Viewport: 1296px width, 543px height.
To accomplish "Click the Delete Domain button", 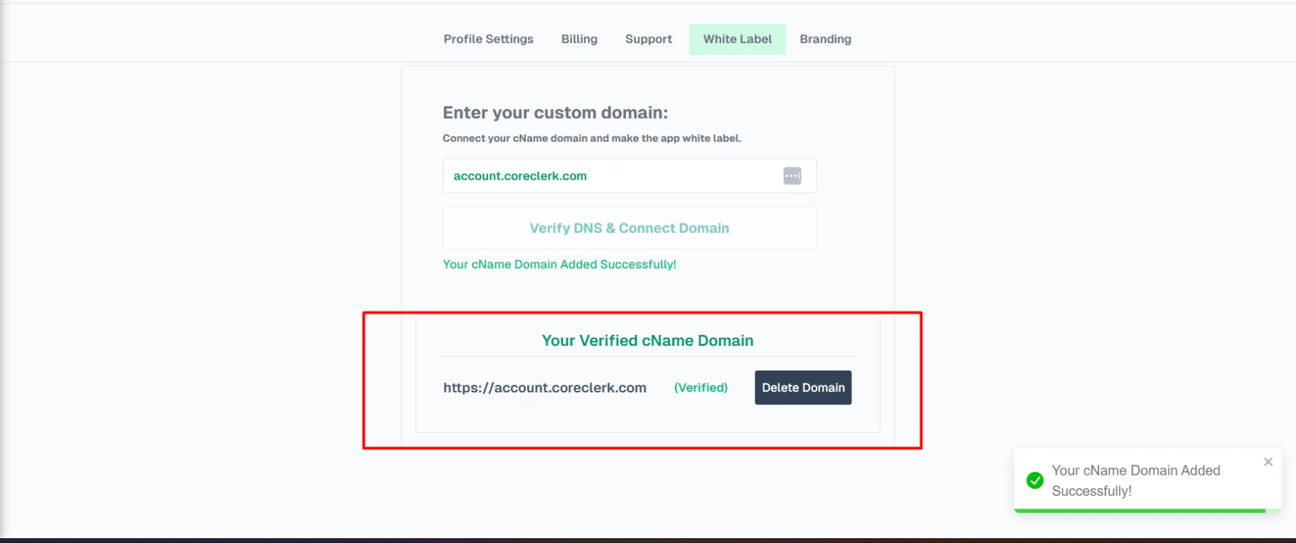I will coord(802,388).
